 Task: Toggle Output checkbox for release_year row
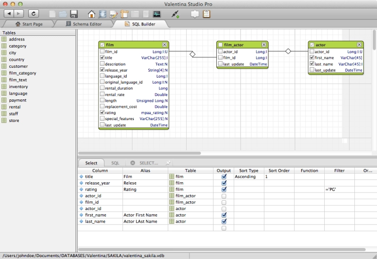(224, 183)
